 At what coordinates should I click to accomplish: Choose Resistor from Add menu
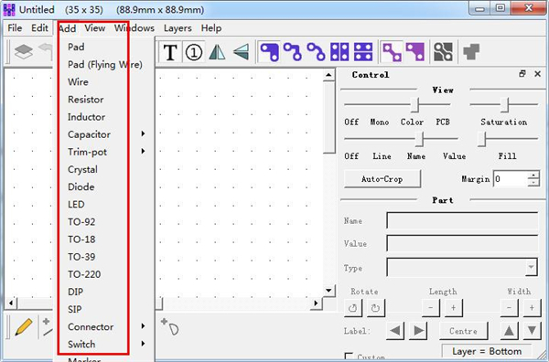pos(86,100)
